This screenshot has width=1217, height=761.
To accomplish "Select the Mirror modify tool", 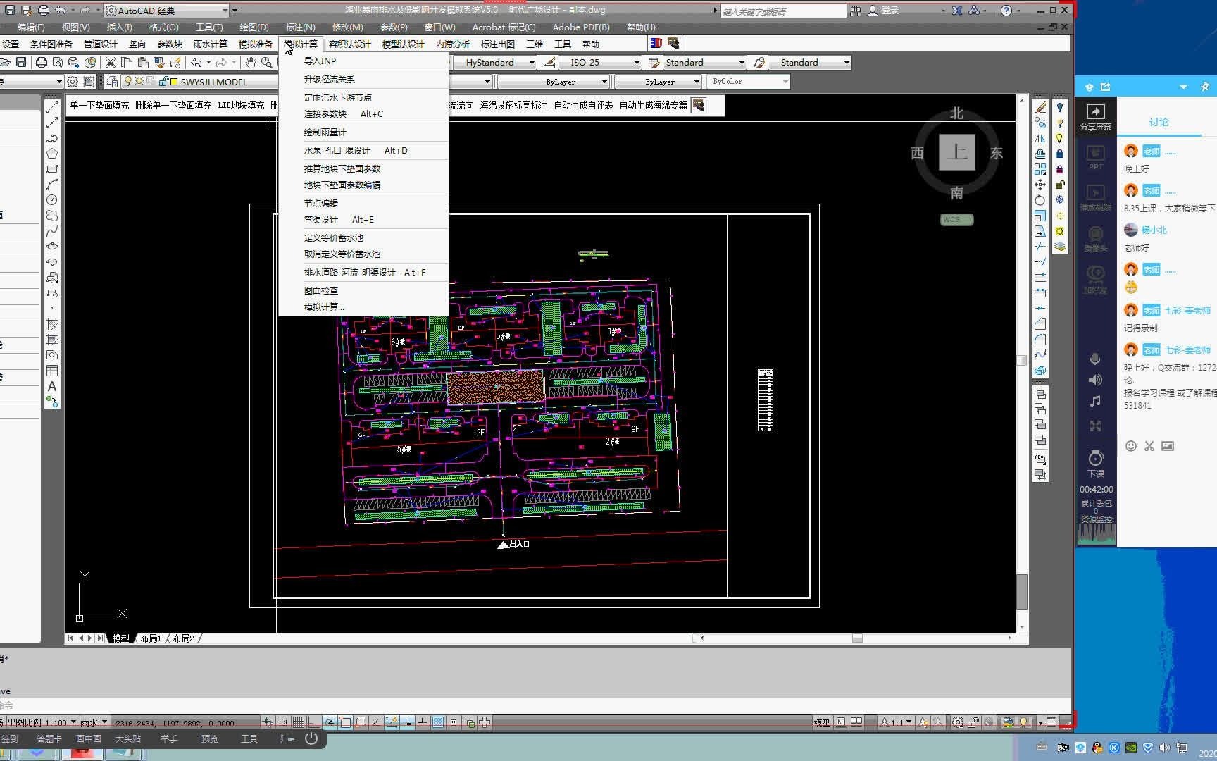I will [x=1040, y=138].
